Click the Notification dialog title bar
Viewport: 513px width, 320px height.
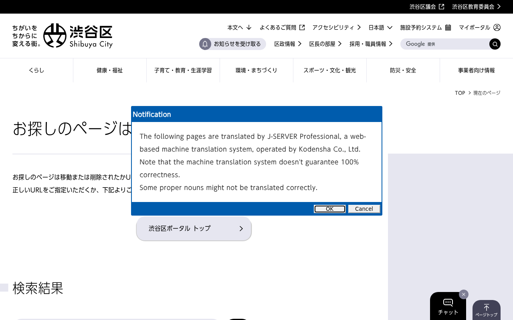[256, 114]
